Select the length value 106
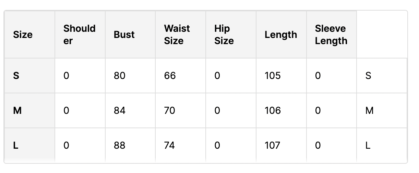The height and width of the screenshot is (173, 419). pyautogui.click(x=273, y=110)
